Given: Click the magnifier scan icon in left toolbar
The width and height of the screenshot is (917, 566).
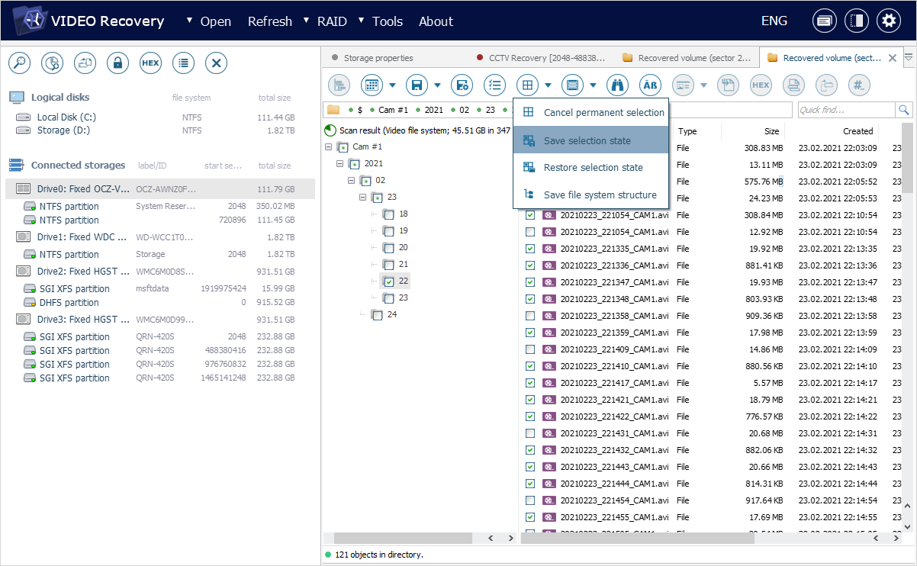Looking at the screenshot, I should point(19,63).
